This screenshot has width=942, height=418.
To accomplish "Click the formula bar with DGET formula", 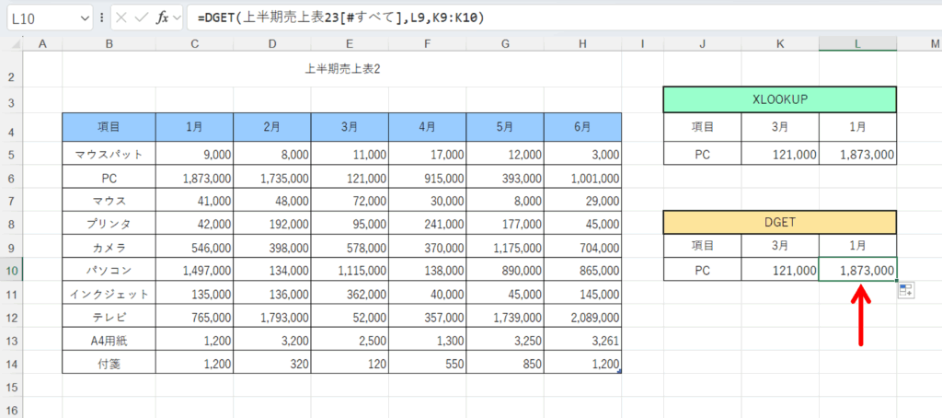I will (x=552, y=17).
